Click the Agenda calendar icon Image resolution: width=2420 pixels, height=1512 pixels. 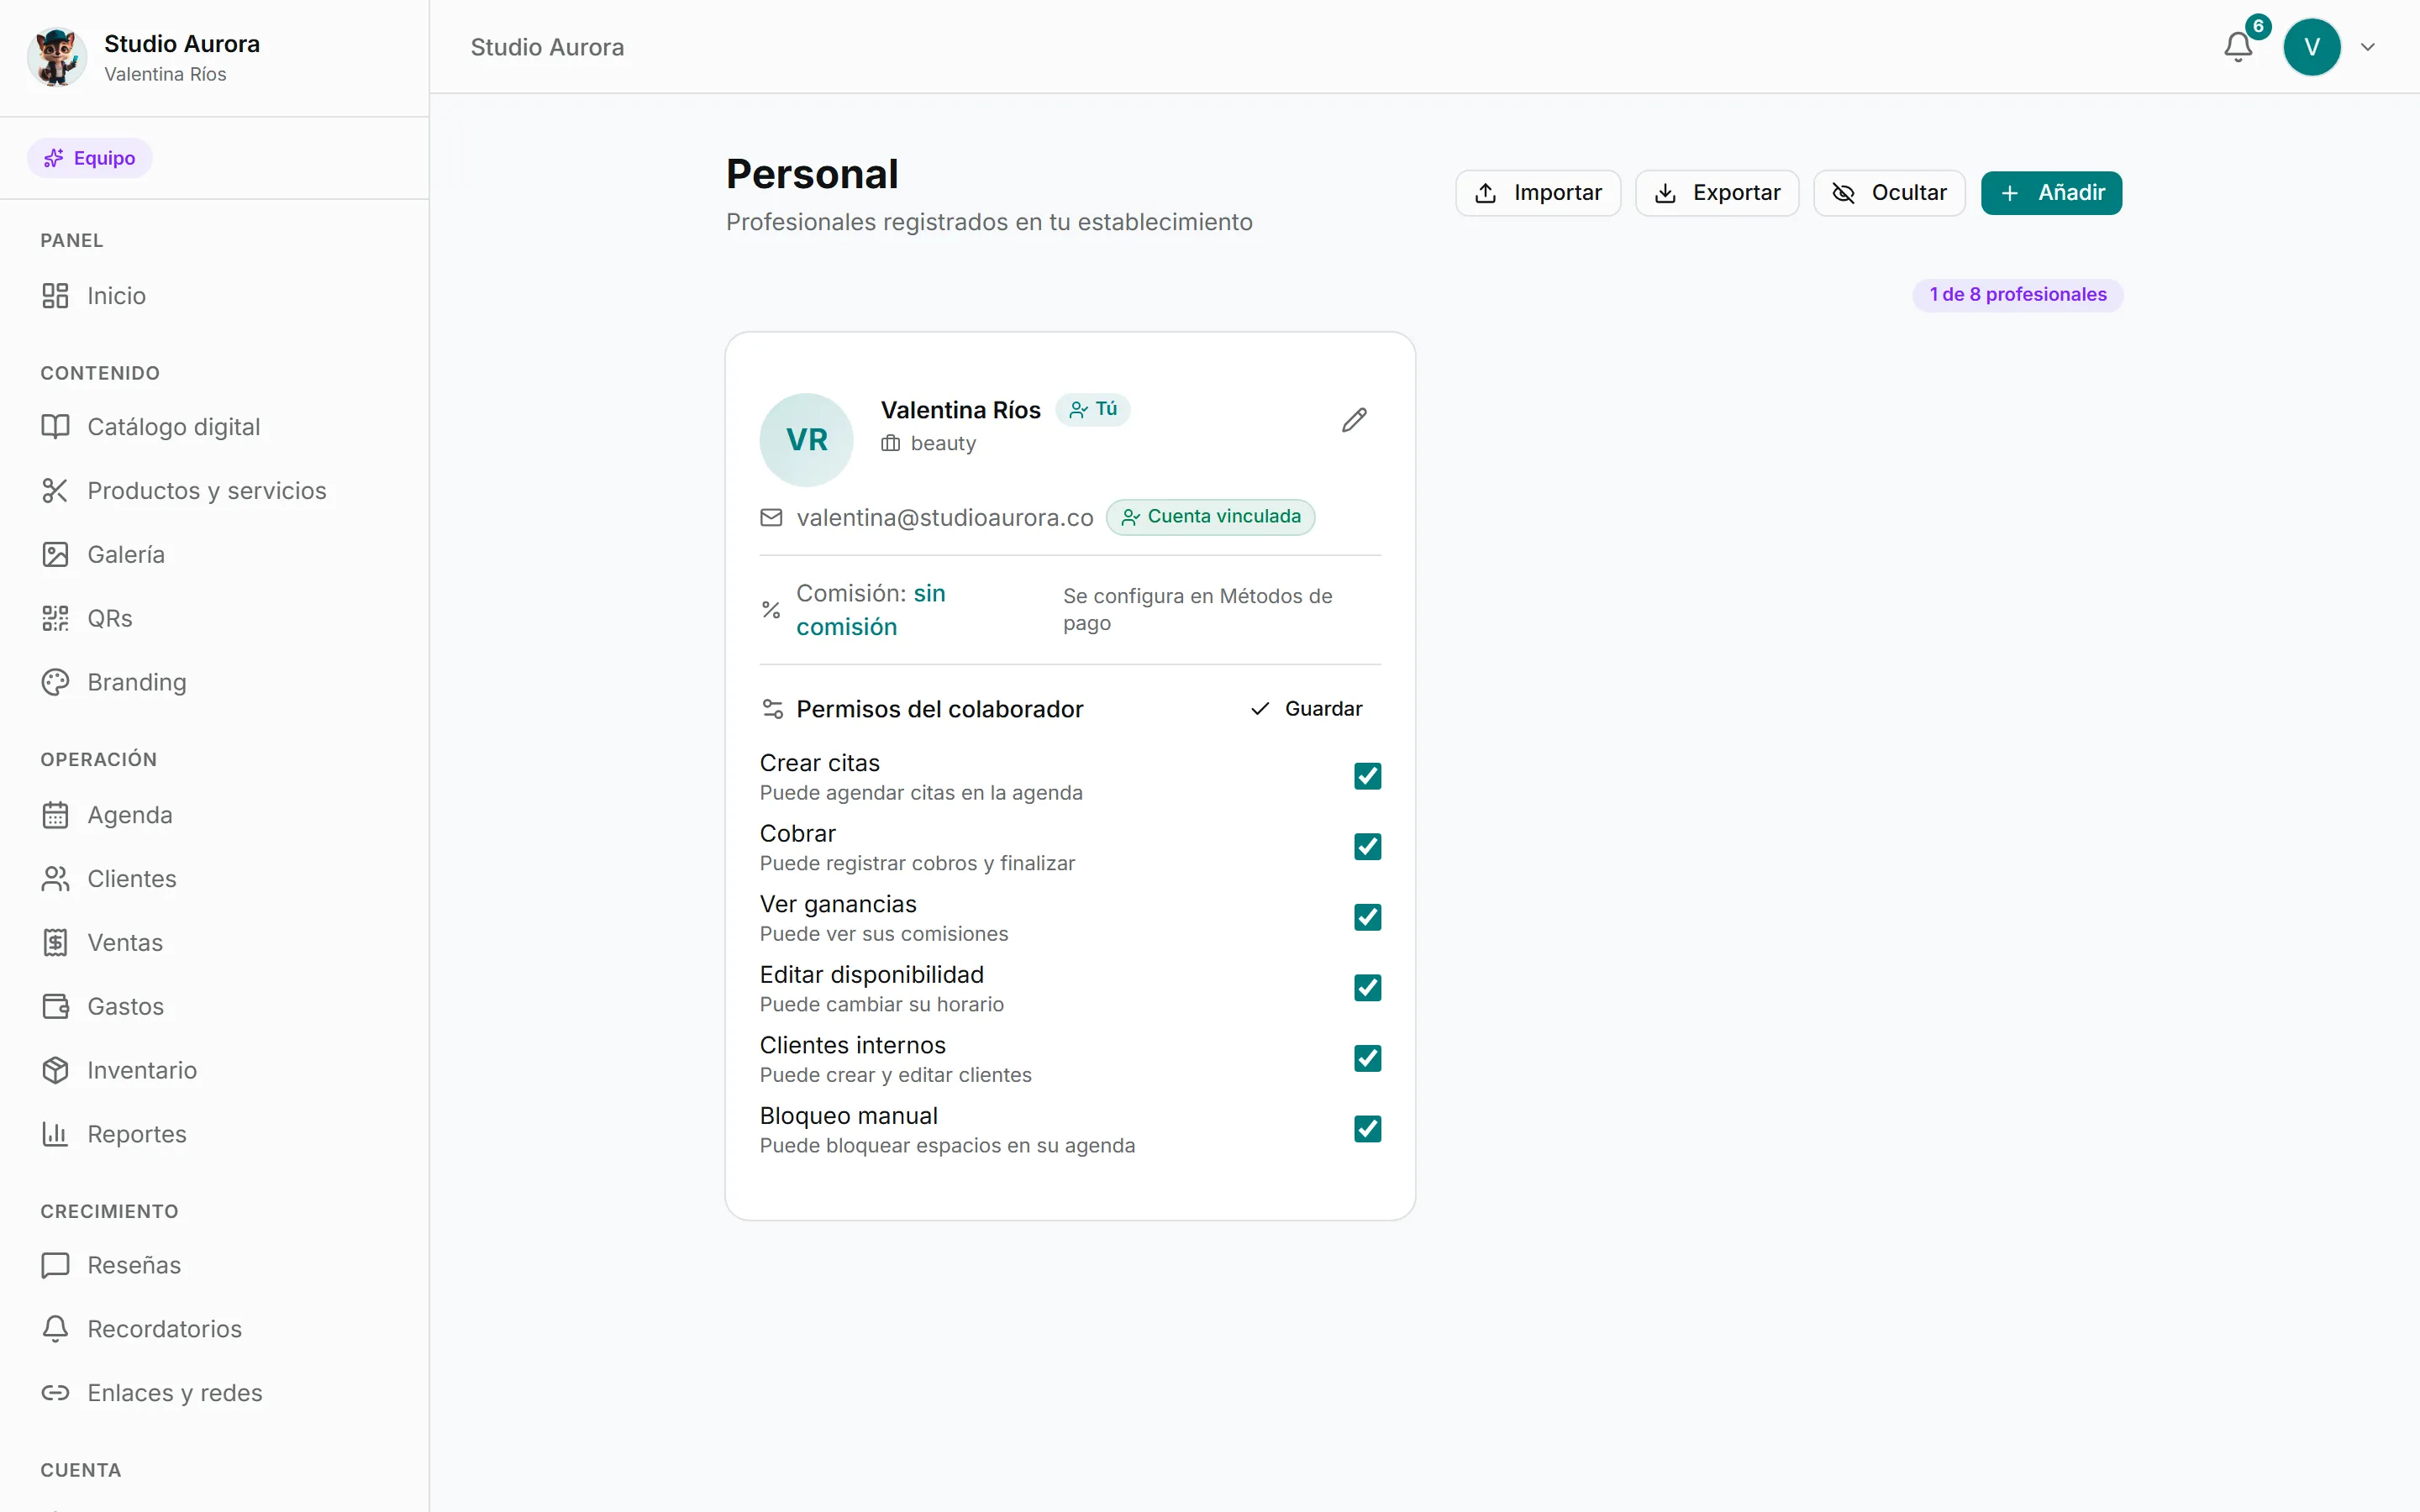pos(55,815)
